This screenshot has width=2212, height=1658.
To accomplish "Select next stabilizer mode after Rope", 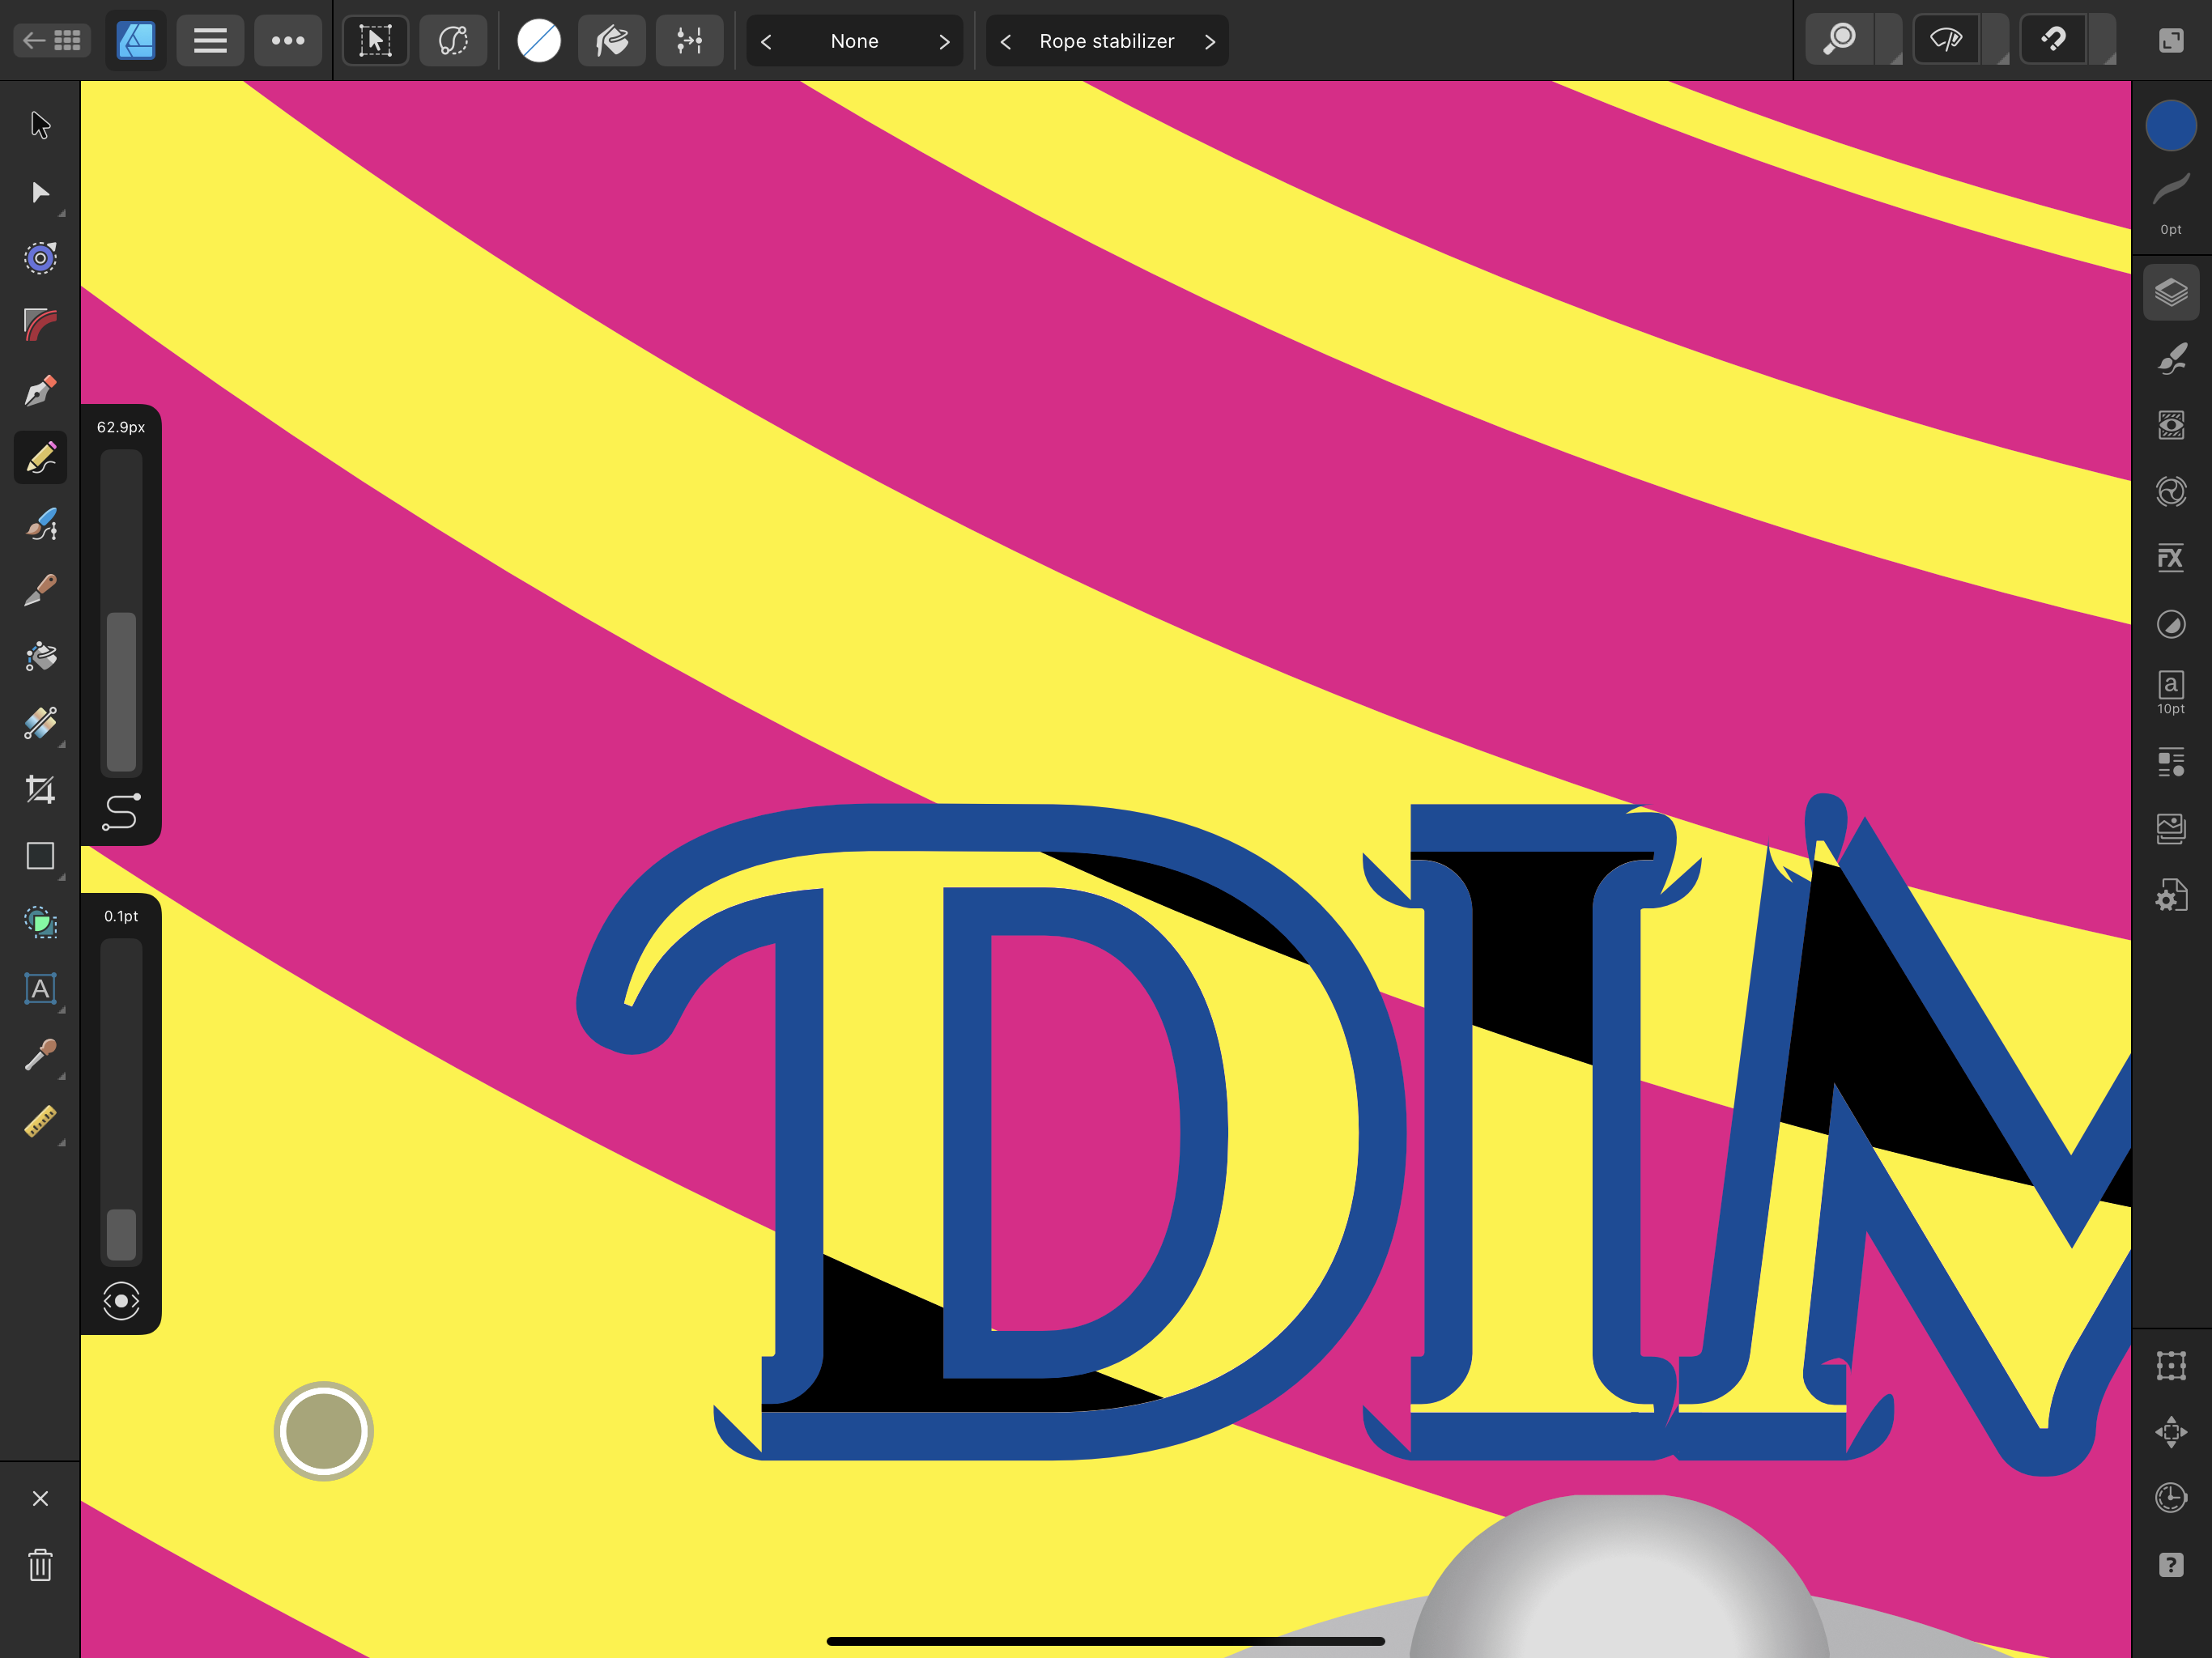I will click(1210, 41).
